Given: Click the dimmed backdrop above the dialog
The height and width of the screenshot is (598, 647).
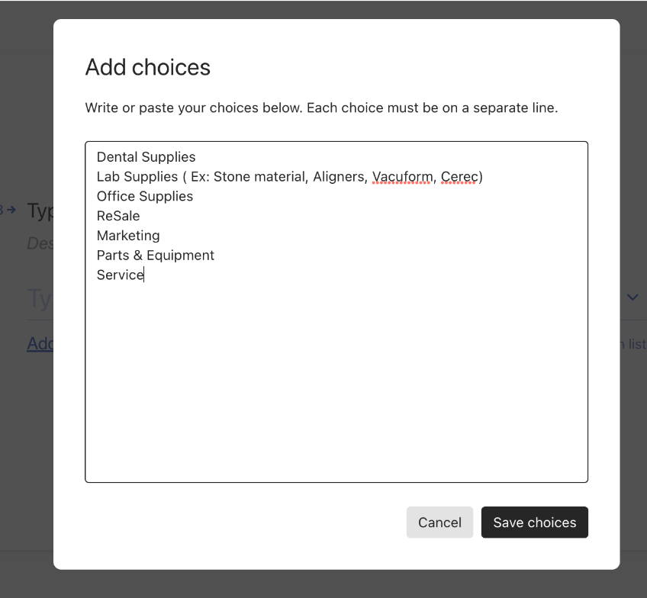Looking at the screenshot, I should click(x=323, y=9).
